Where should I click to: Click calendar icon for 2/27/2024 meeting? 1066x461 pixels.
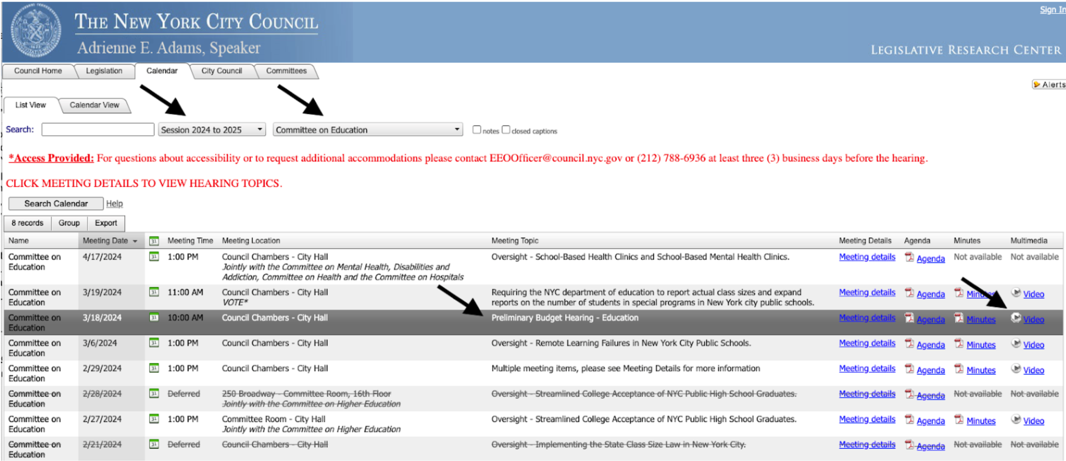point(154,419)
